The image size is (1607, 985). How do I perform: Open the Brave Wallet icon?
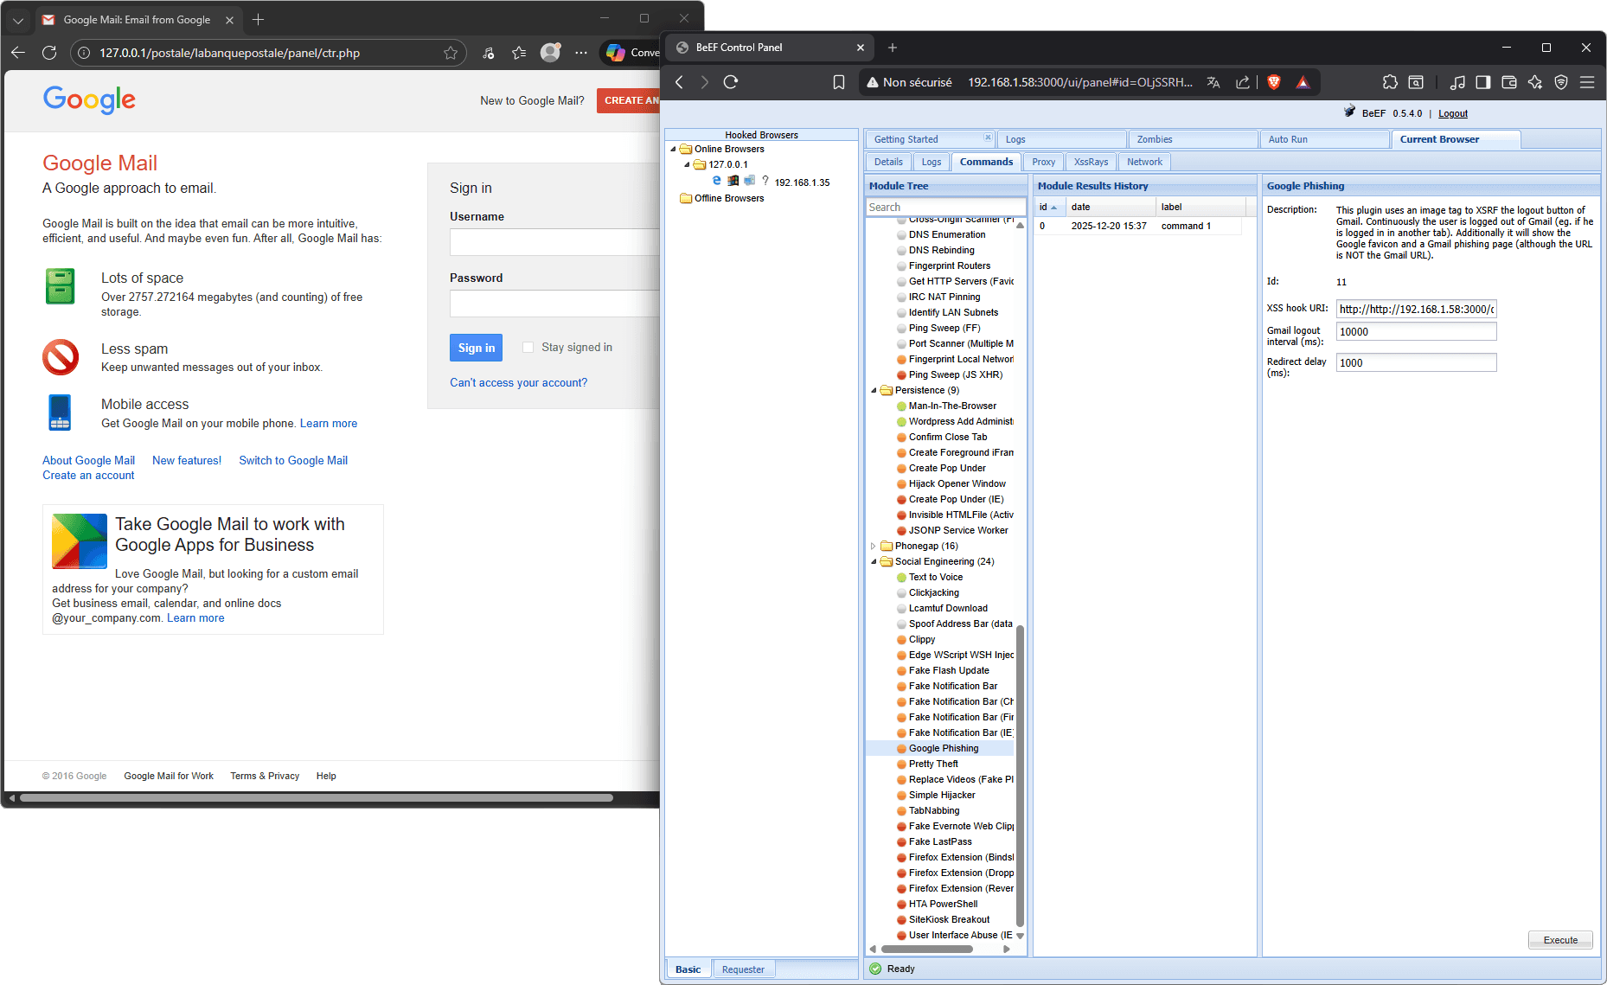[x=1509, y=82]
